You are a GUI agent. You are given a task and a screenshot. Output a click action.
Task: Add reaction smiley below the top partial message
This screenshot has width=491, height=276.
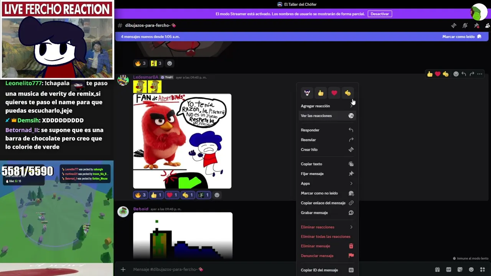(x=170, y=63)
